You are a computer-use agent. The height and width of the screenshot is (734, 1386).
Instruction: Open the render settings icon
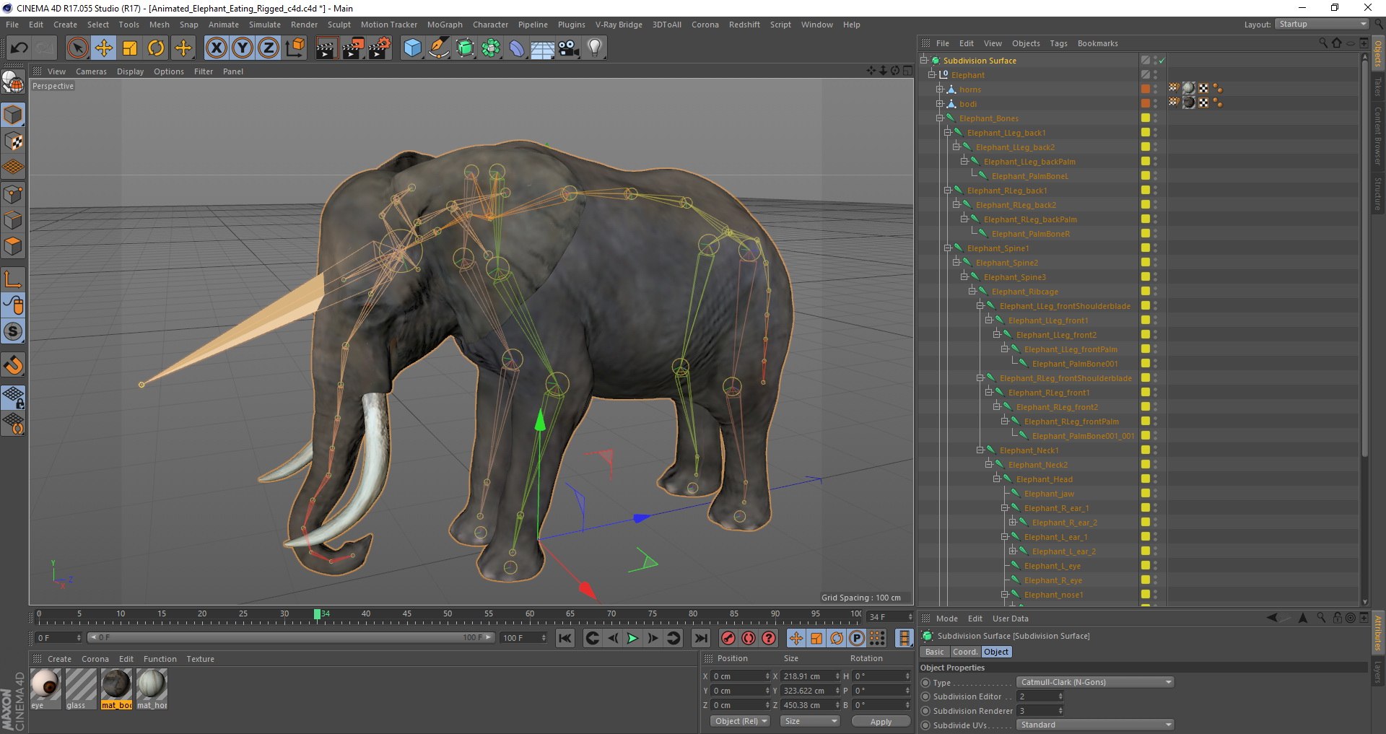(x=380, y=48)
